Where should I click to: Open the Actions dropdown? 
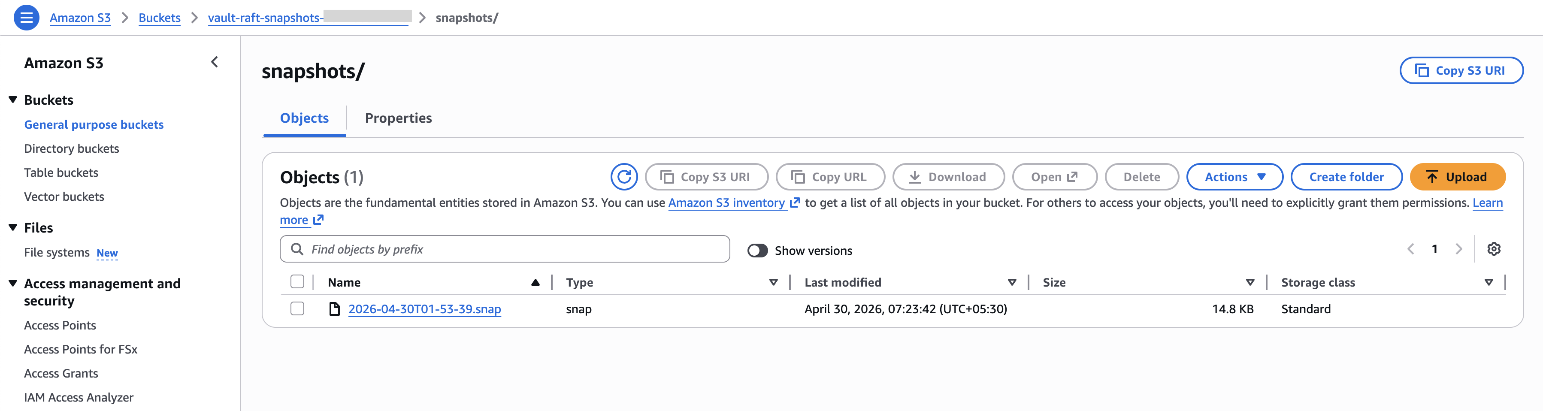tap(1234, 177)
